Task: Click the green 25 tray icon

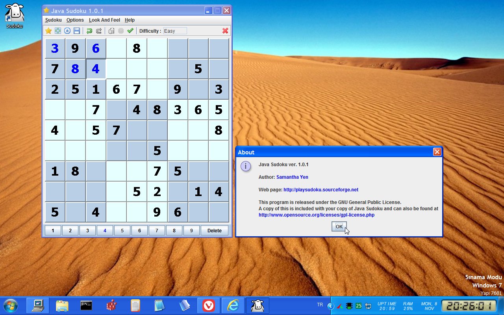Action: pyautogui.click(x=359, y=306)
